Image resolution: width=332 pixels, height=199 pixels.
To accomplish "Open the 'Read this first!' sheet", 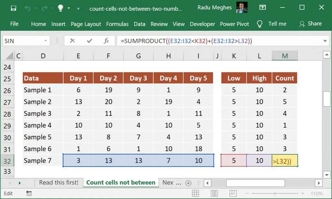I will tap(59, 182).
